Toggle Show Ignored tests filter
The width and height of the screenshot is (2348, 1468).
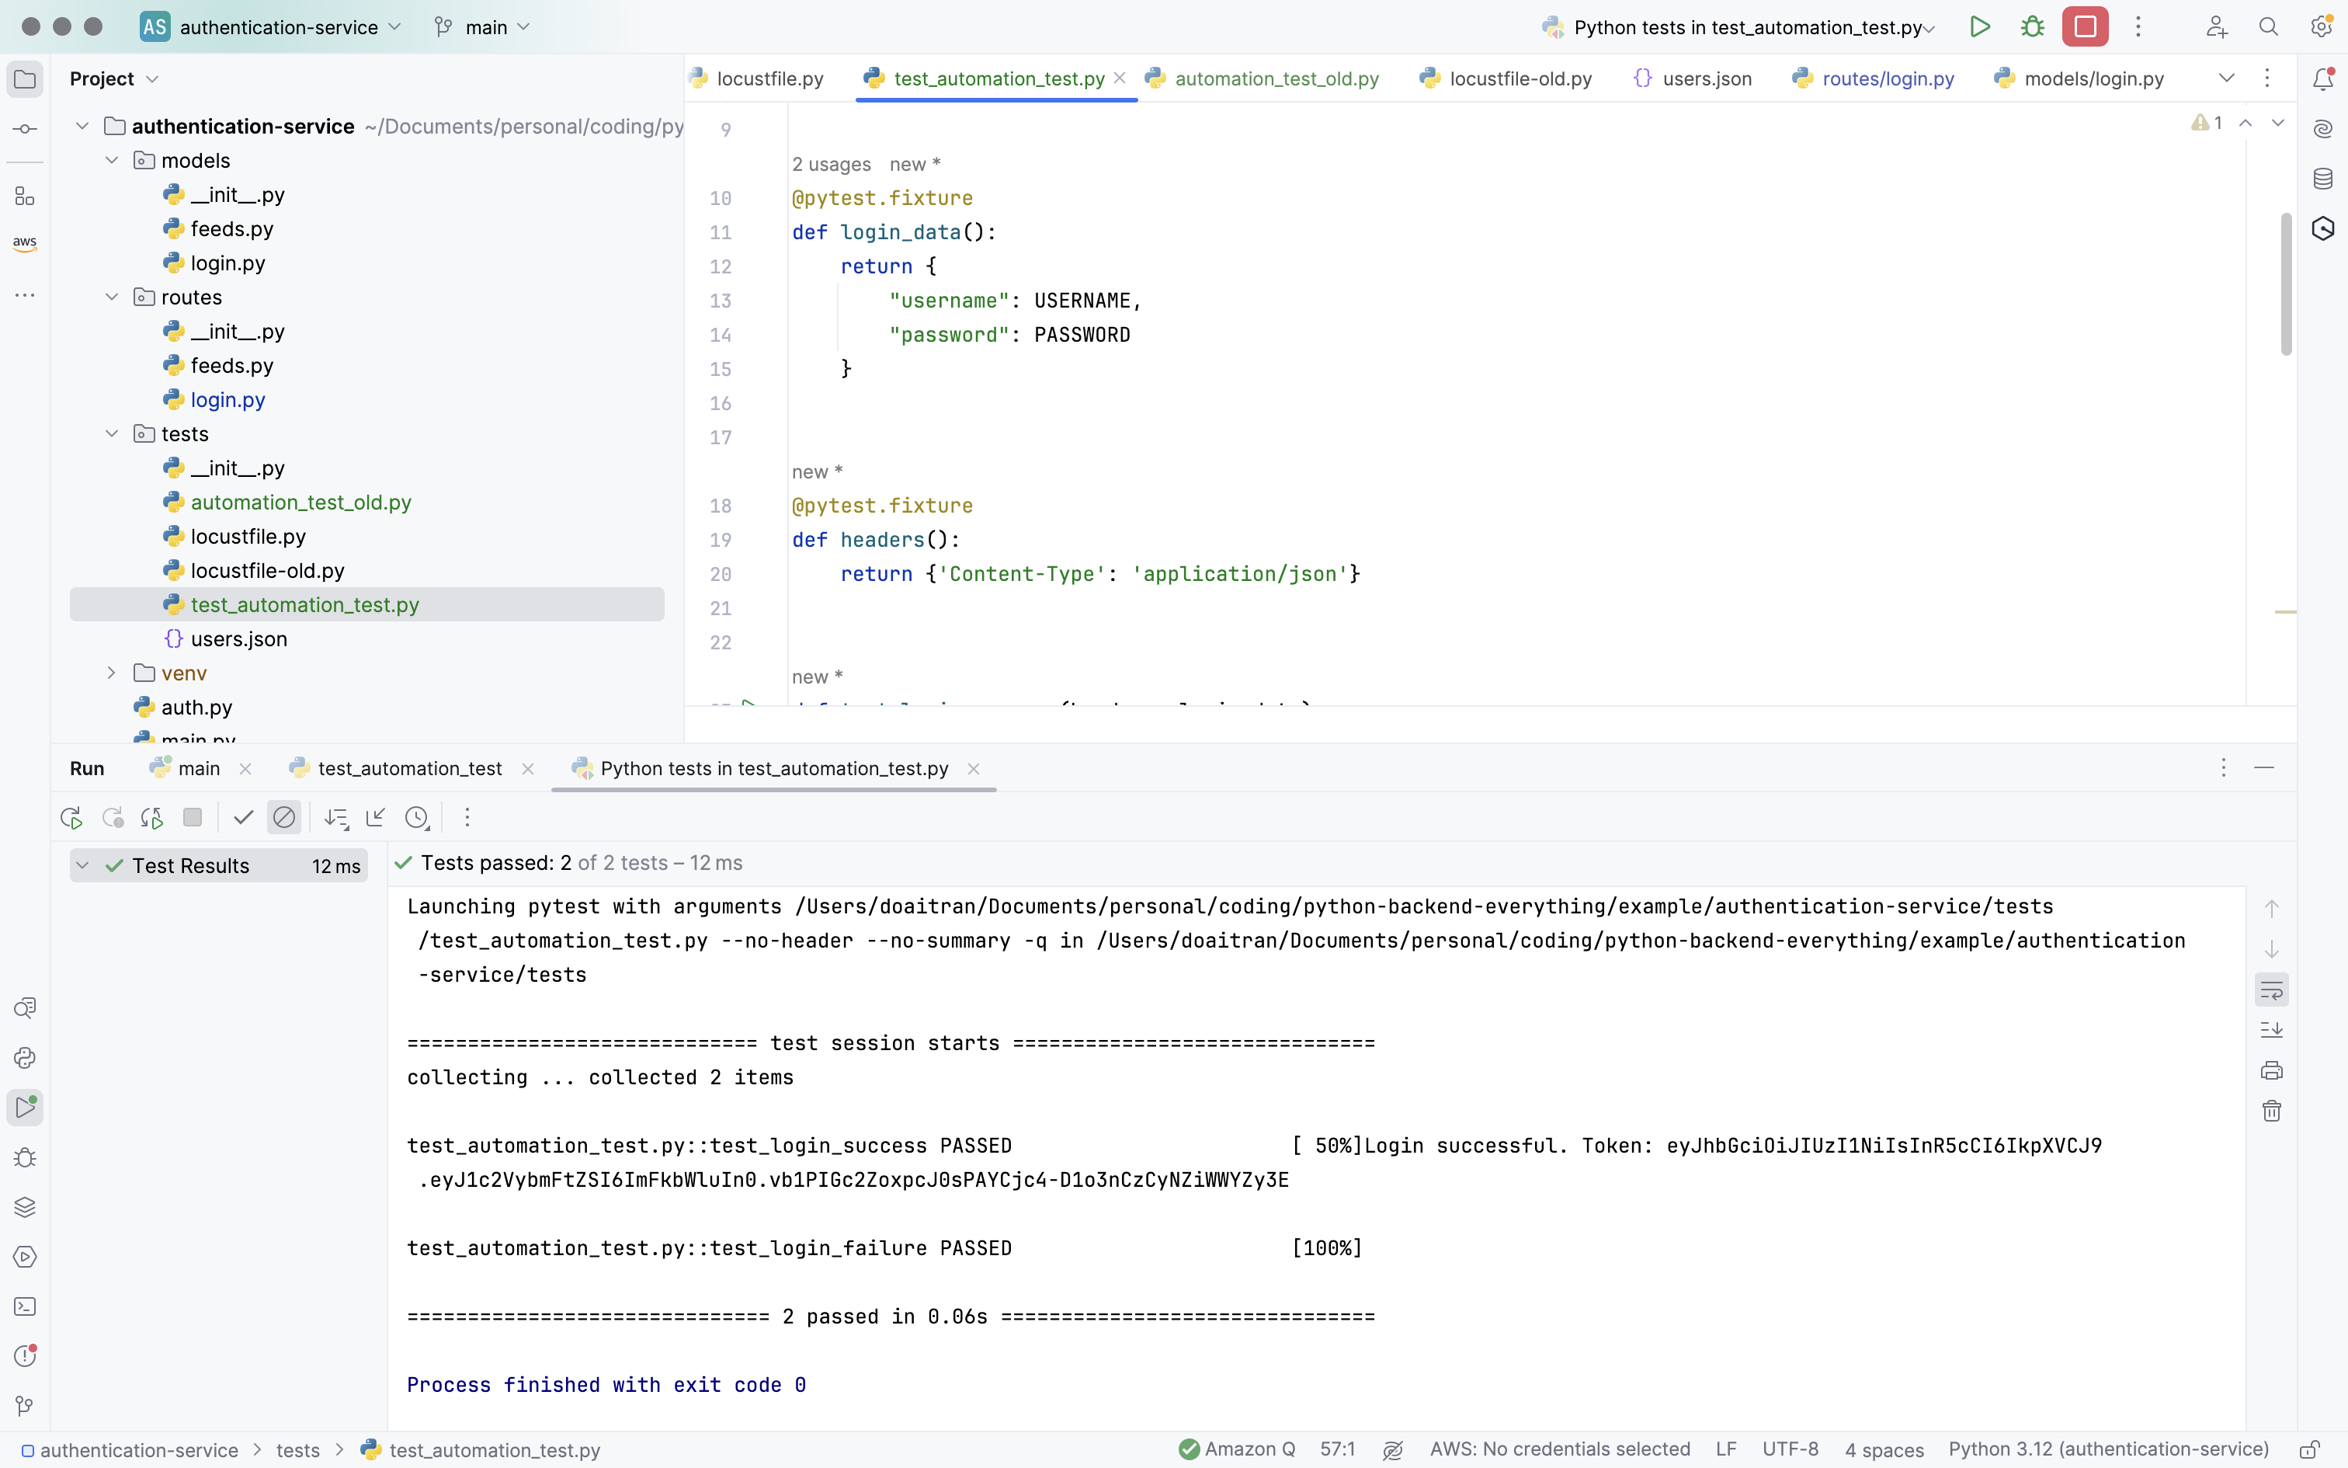pyautogui.click(x=284, y=817)
